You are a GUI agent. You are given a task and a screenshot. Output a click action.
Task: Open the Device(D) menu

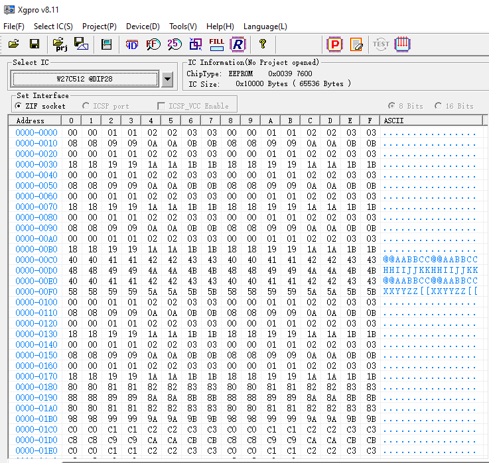(143, 26)
